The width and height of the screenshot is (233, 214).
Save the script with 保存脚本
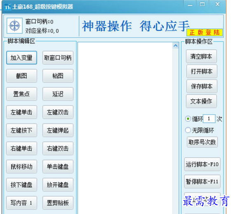[x=202, y=86]
